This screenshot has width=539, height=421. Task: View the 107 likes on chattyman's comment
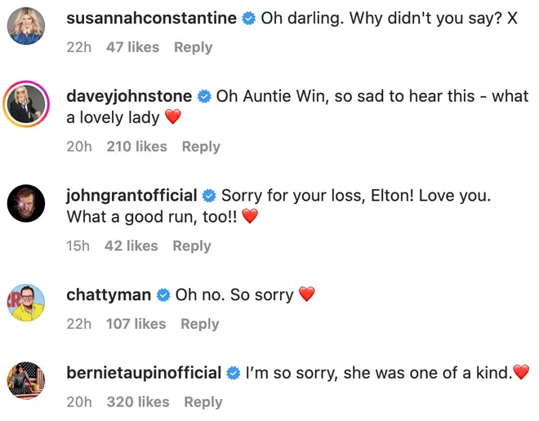pyautogui.click(x=136, y=324)
